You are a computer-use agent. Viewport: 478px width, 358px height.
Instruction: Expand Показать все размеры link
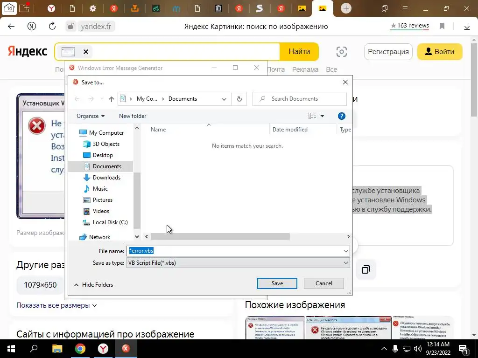click(x=56, y=305)
